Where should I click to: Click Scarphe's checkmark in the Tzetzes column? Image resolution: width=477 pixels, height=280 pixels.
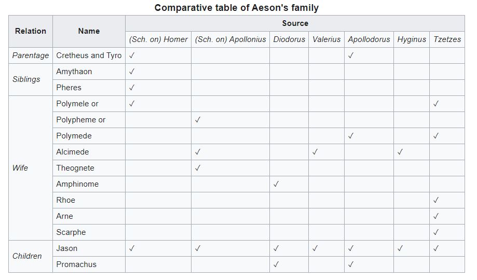pos(436,232)
